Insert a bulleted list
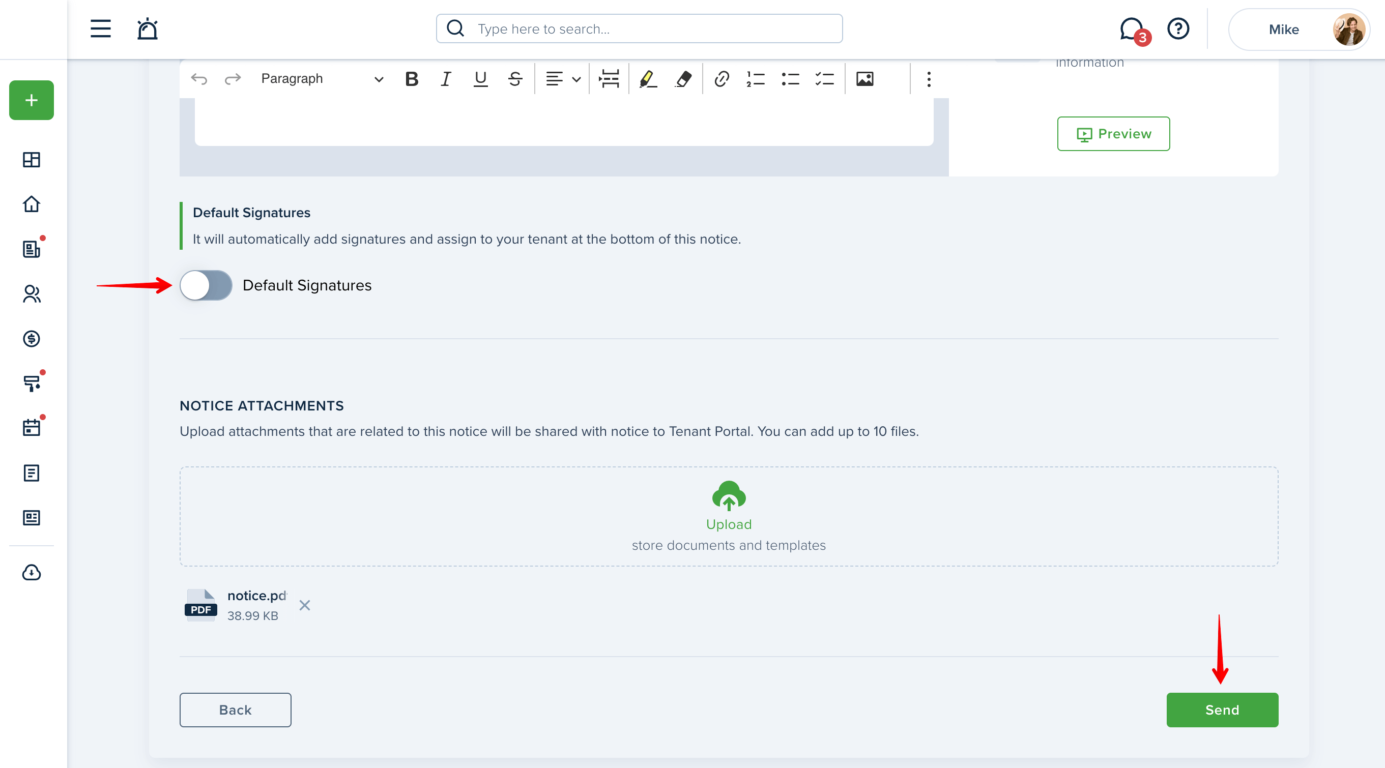1385x768 pixels. pos(790,79)
